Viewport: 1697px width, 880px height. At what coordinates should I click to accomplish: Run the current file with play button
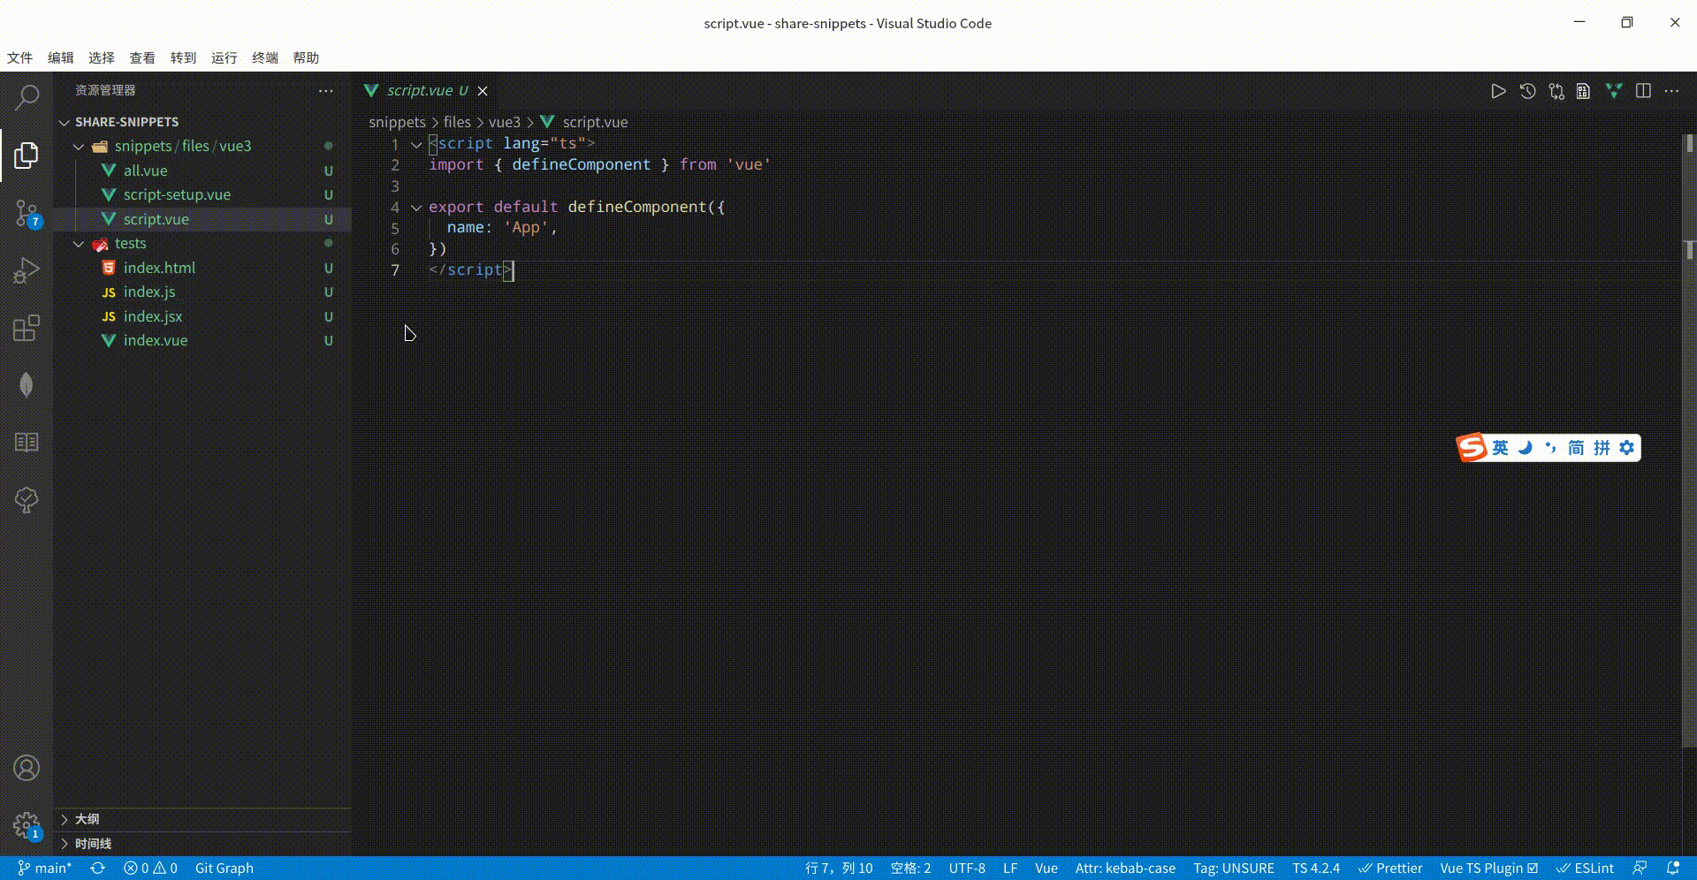[1498, 91]
